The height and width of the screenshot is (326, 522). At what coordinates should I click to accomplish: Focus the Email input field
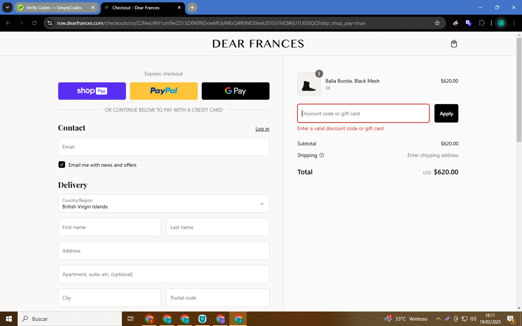164,147
